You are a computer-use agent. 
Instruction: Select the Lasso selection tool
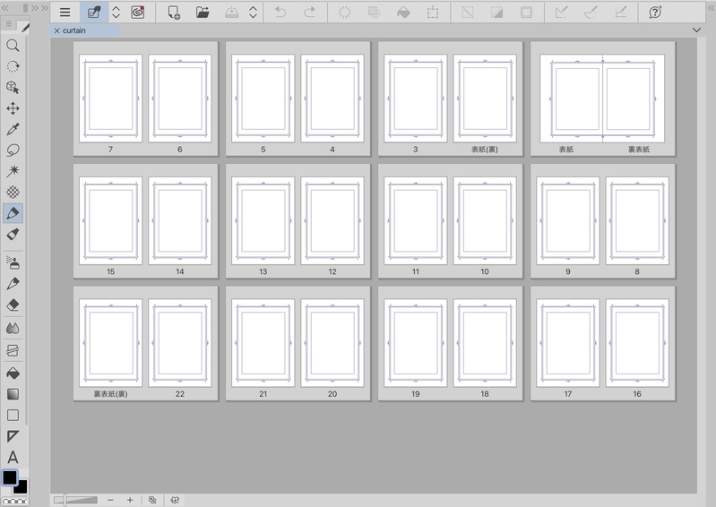pyautogui.click(x=13, y=150)
